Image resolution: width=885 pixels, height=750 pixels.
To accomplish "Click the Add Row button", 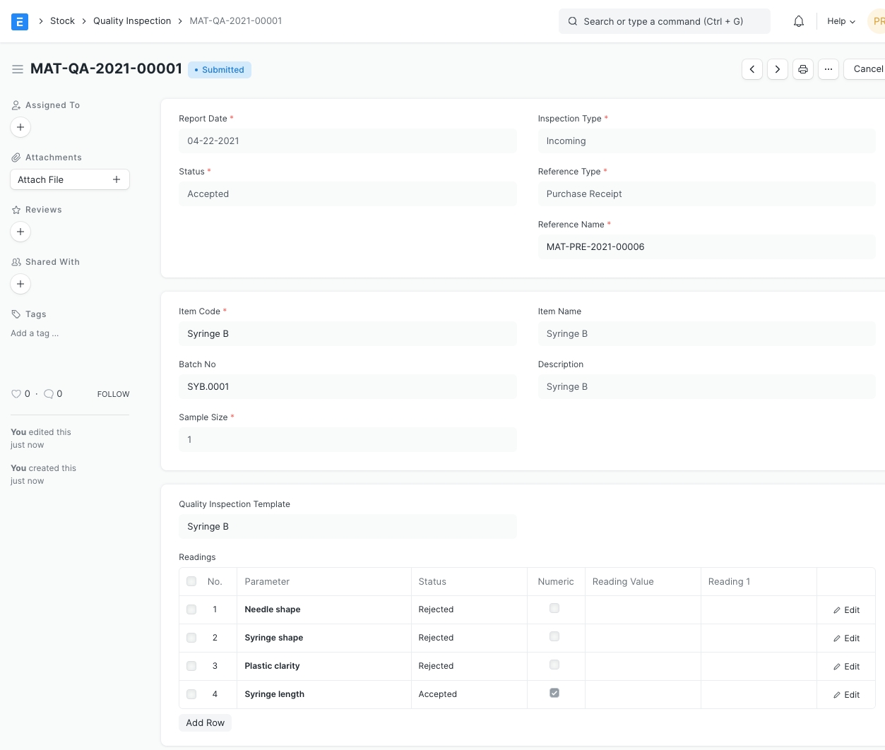I will coord(205,722).
